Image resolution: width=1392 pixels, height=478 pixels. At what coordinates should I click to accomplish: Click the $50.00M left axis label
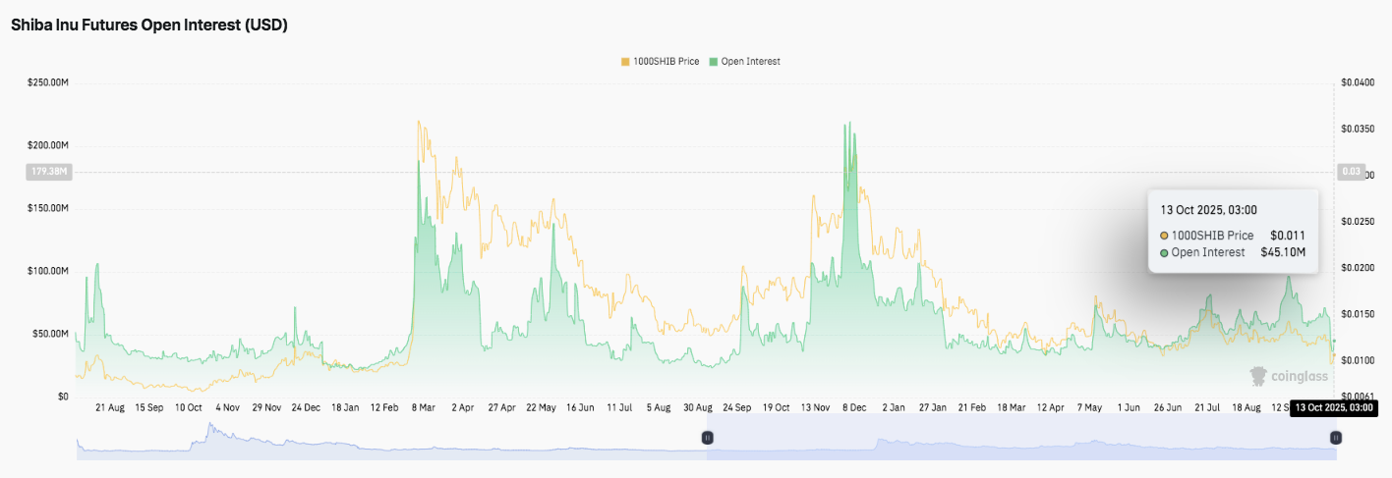coord(51,334)
